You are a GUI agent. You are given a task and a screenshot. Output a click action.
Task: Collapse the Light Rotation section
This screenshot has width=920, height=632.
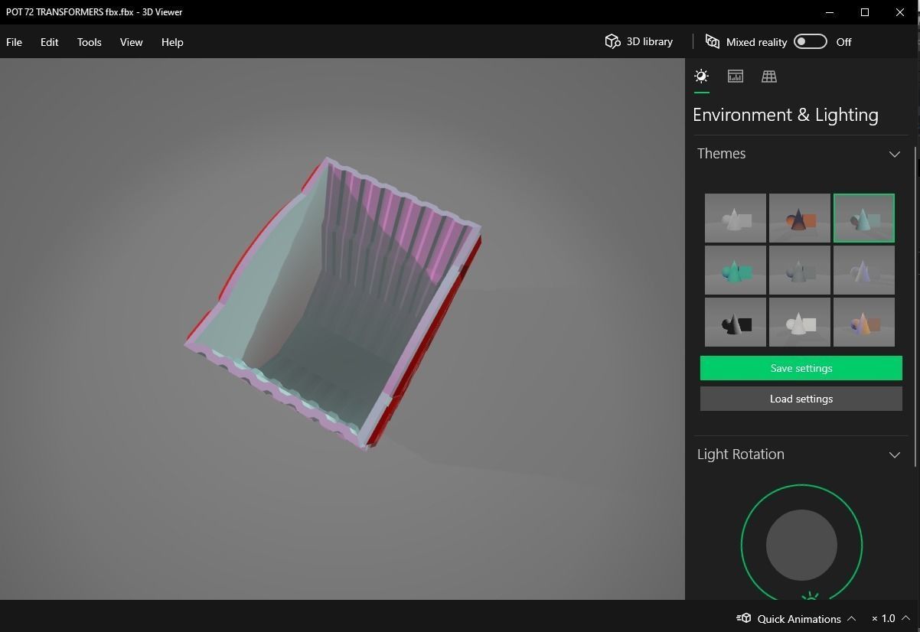(x=894, y=454)
